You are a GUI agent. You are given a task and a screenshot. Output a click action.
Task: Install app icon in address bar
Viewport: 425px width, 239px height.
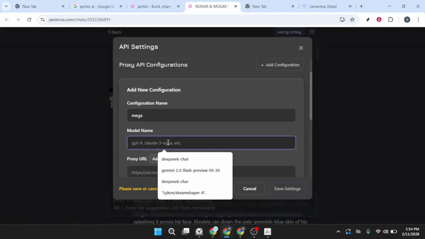click(342, 20)
